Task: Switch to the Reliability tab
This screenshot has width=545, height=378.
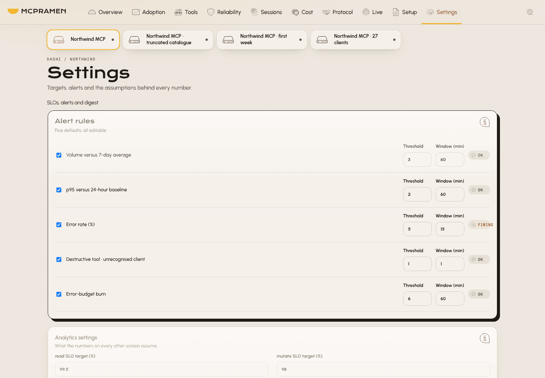Action: coord(224,12)
